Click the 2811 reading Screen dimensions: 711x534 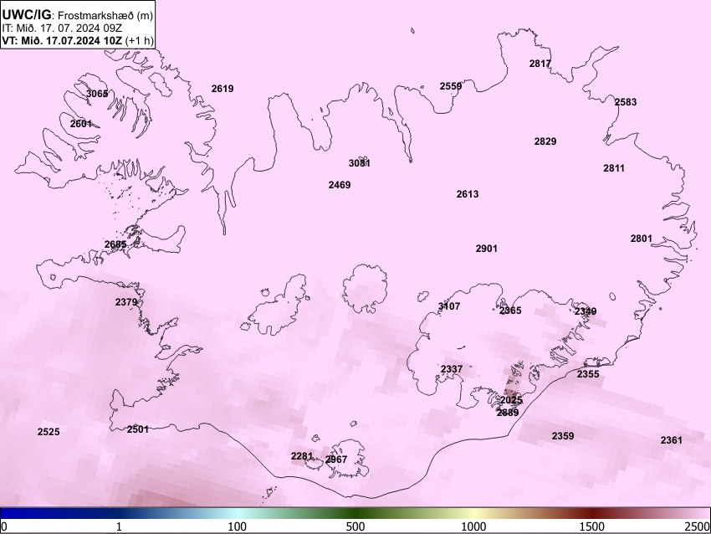[614, 168]
